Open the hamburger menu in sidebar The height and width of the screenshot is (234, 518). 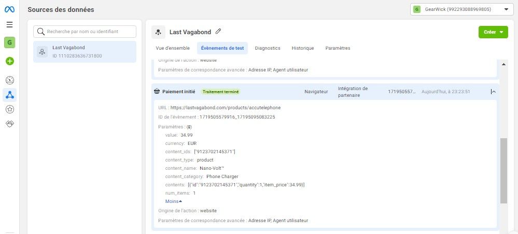coord(9,24)
